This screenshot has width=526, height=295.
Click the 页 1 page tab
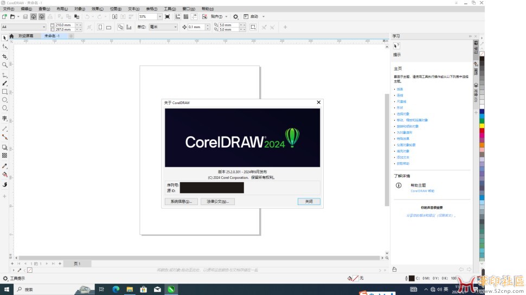coord(77,264)
